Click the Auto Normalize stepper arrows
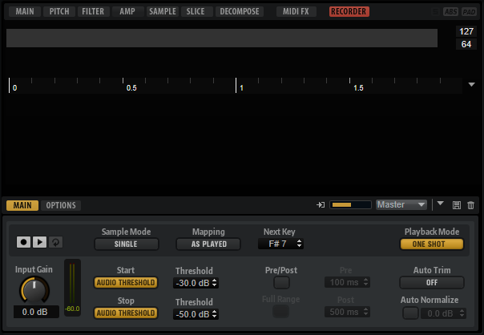 [462, 313]
